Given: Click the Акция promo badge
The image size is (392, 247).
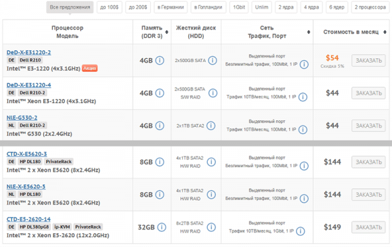Looking at the screenshot, I should click(x=90, y=68).
